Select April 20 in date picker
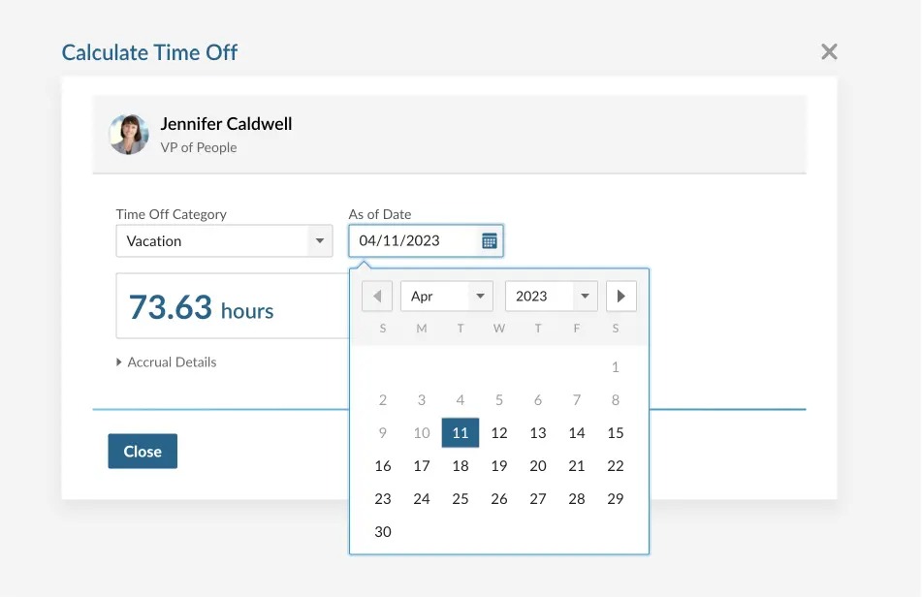Screen dimensions: 922x597 coord(538,466)
